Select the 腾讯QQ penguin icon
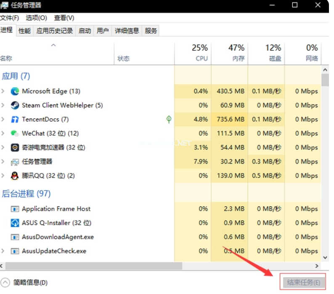 tap(15, 176)
